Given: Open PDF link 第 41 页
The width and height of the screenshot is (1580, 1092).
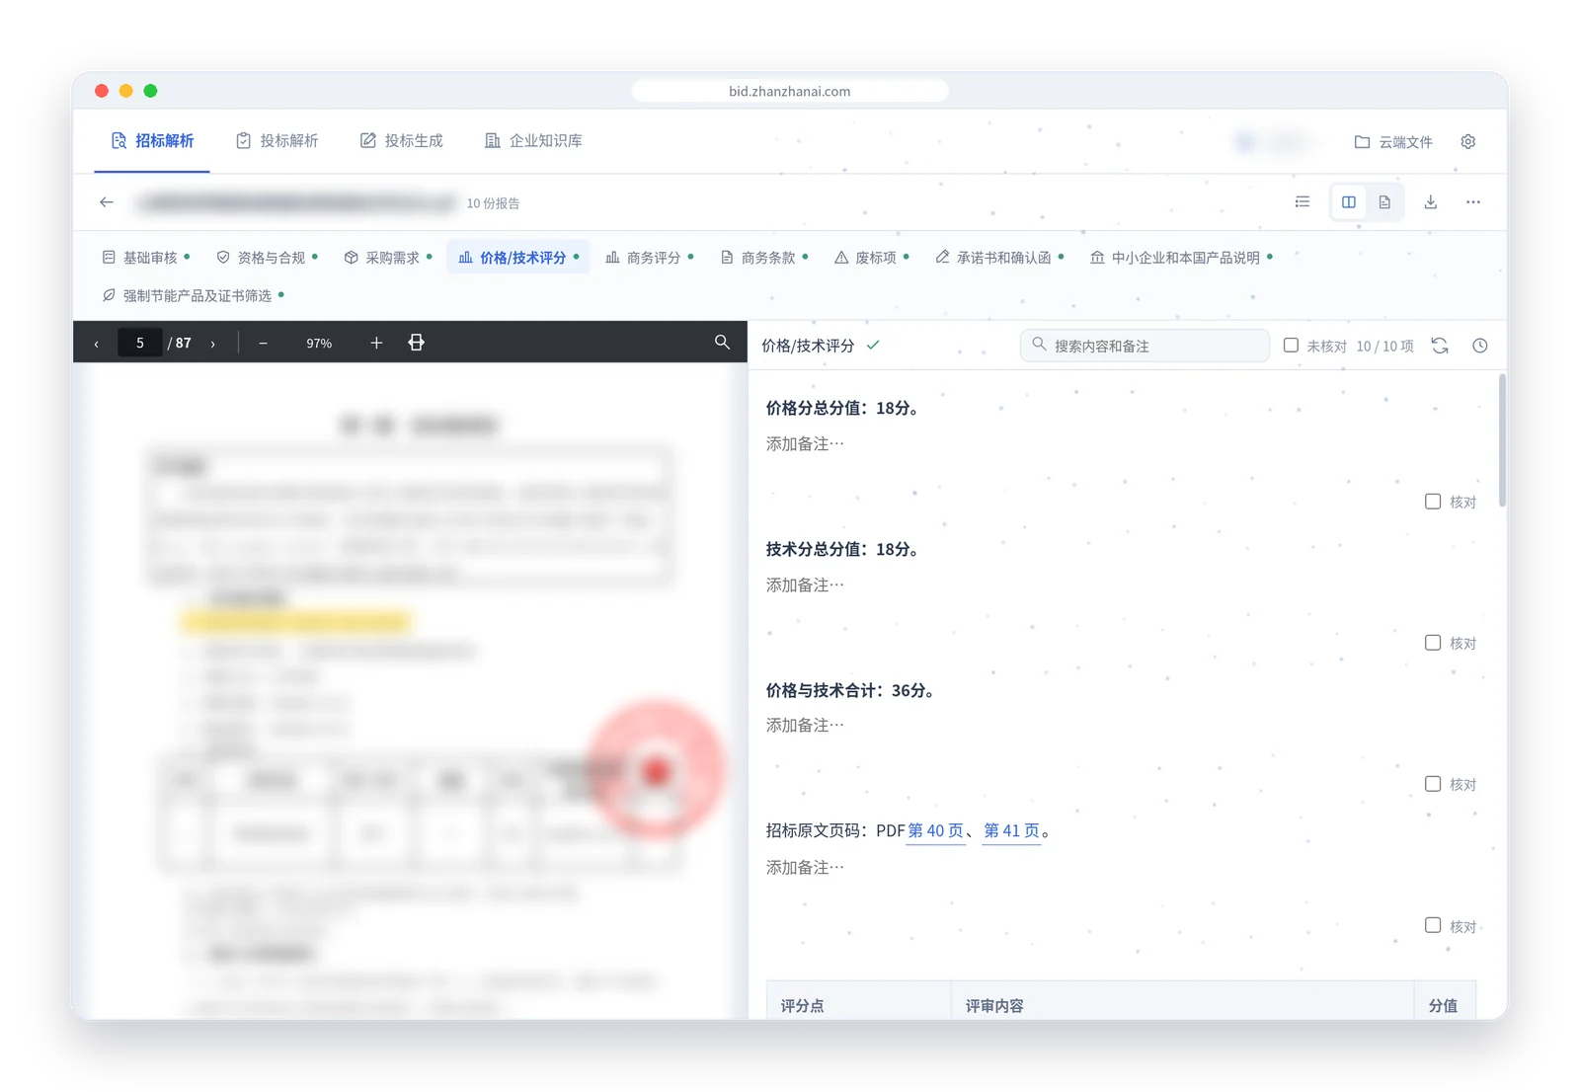Looking at the screenshot, I should [x=1012, y=831].
